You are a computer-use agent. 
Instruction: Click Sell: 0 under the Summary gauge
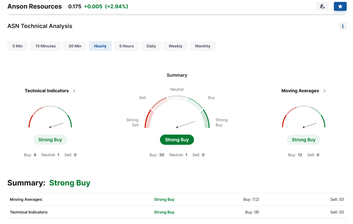click(x=198, y=155)
